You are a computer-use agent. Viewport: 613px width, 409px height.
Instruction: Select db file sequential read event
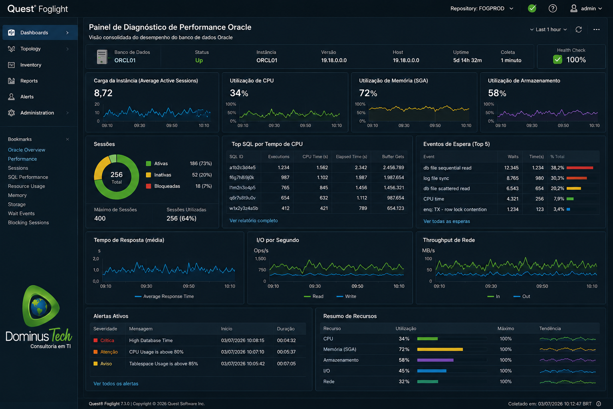pos(510,168)
